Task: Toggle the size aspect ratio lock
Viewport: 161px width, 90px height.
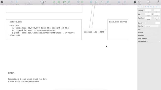Action: point(152,14)
